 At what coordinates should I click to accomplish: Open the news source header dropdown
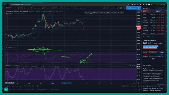(148, 65)
